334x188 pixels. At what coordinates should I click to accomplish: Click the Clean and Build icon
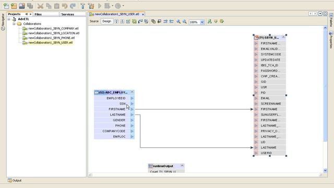91,6
